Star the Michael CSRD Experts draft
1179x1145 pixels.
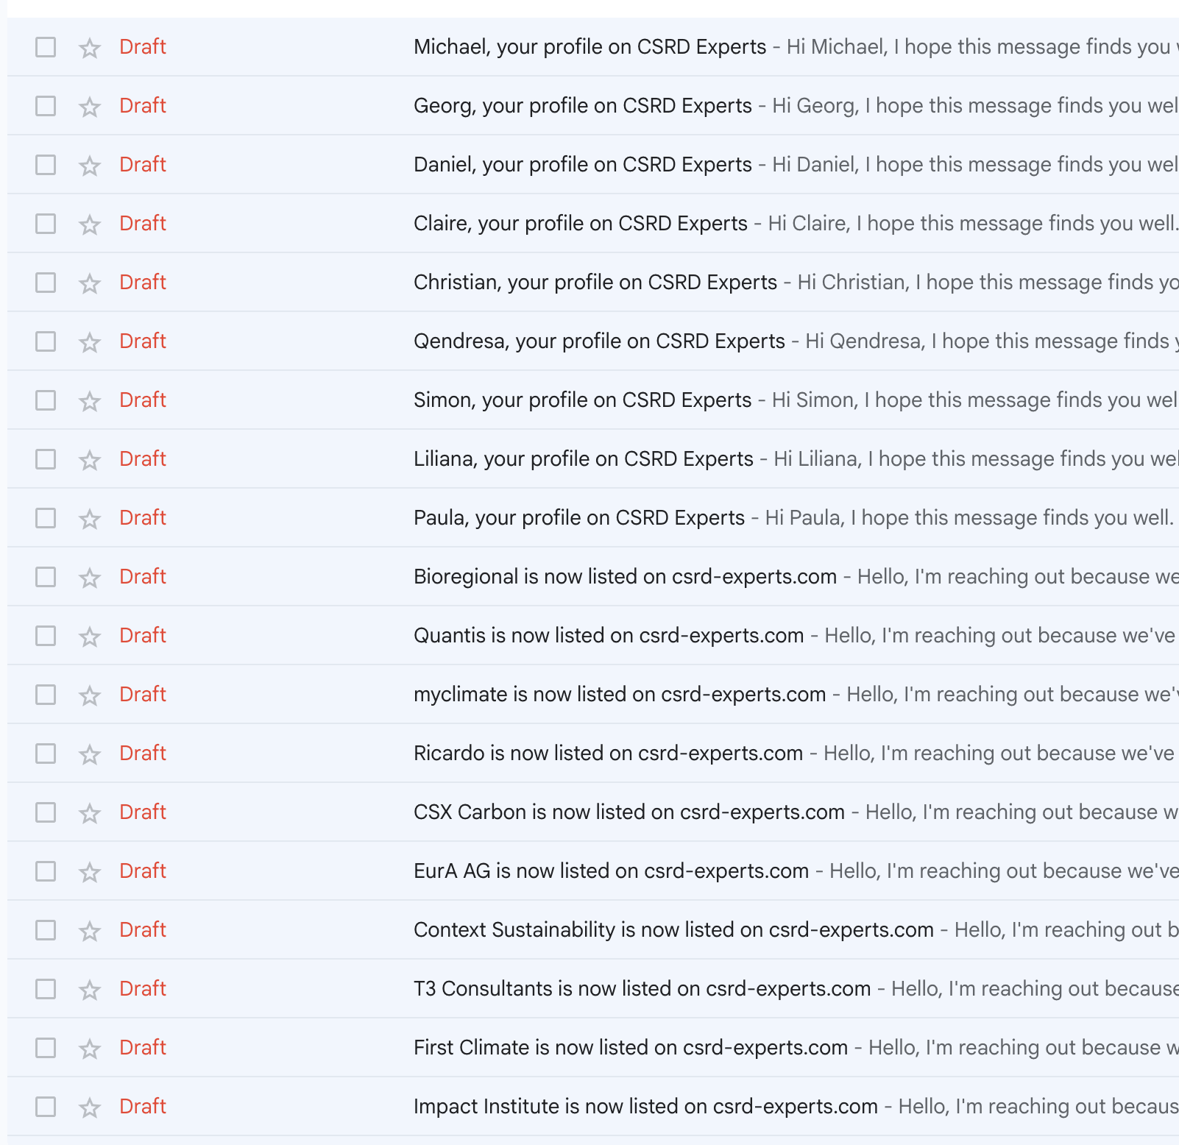(x=90, y=48)
